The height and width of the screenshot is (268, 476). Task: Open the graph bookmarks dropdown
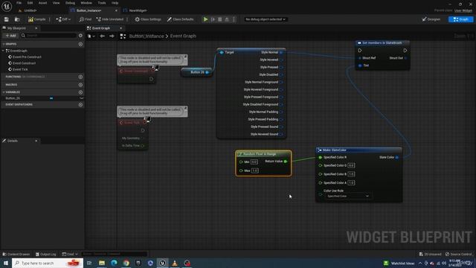(91, 36)
